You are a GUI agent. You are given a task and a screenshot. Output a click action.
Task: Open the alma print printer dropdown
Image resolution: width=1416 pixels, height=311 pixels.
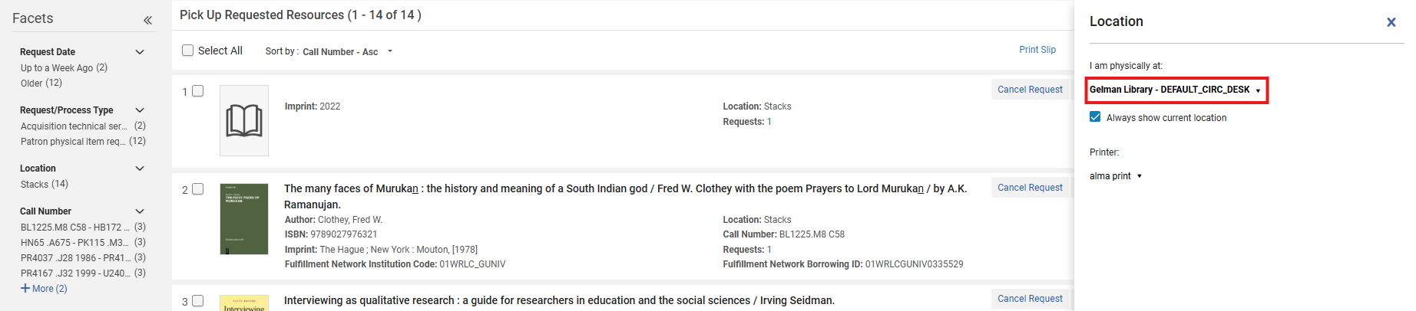click(x=1116, y=176)
